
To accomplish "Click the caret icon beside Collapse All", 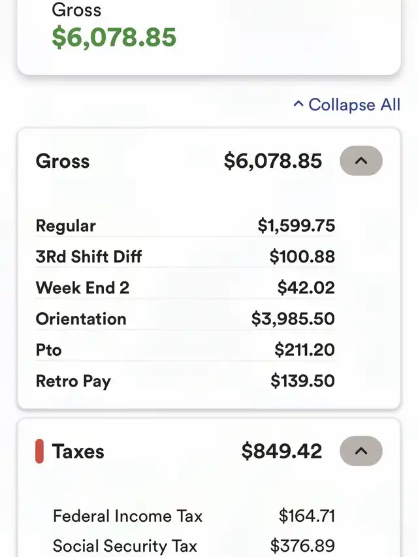I will coord(298,104).
